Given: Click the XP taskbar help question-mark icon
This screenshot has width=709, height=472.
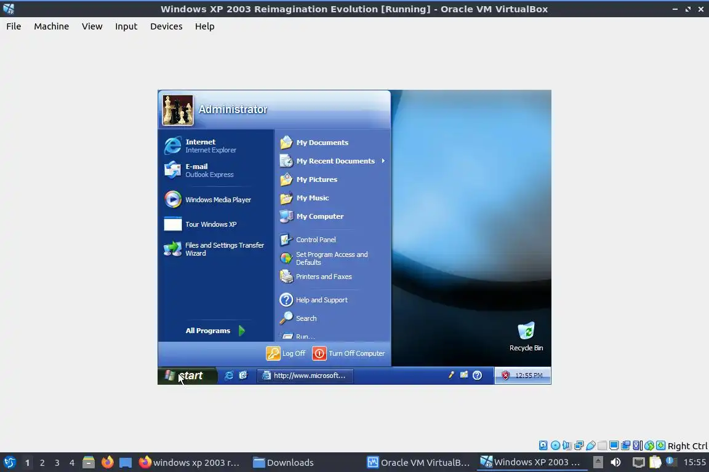Looking at the screenshot, I should (477, 376).
